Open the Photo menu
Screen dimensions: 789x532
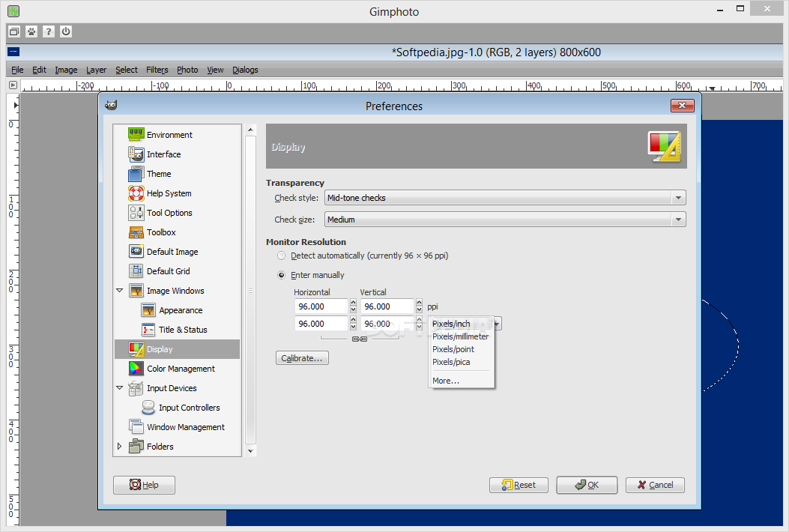click(187, 70)
